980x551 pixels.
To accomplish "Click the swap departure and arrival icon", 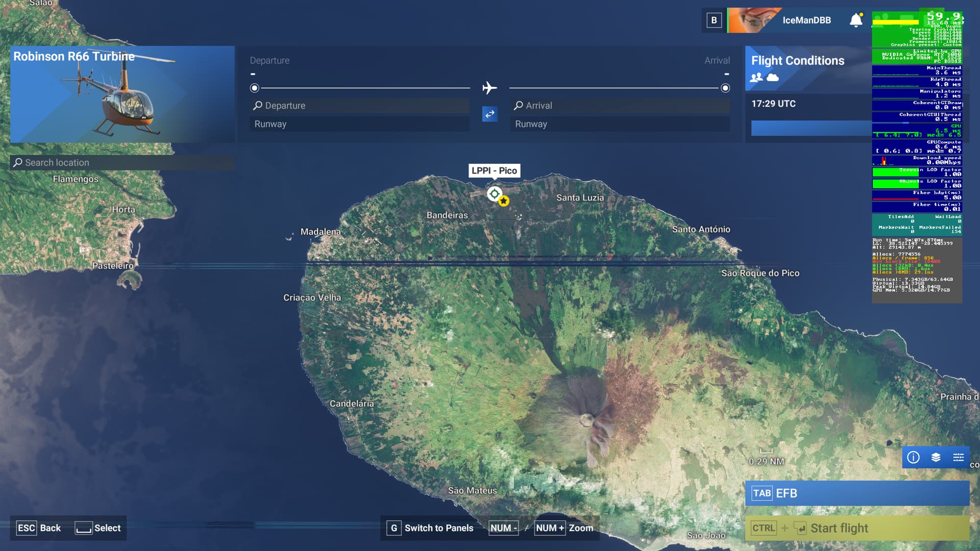I will (x=489, y=114).
